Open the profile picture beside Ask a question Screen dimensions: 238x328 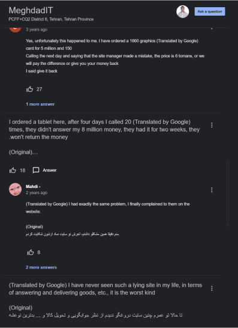pyautogui.click(x=183, y=12)
